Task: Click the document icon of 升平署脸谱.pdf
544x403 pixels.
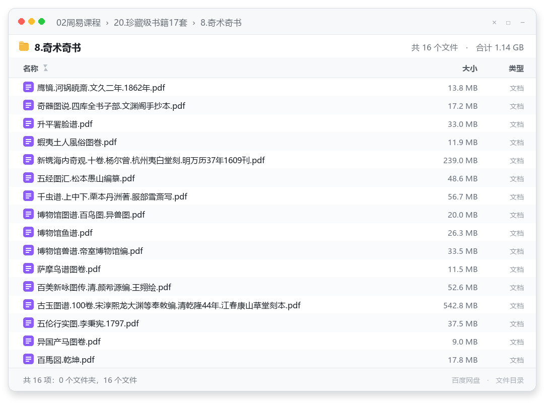Action: 28,123
